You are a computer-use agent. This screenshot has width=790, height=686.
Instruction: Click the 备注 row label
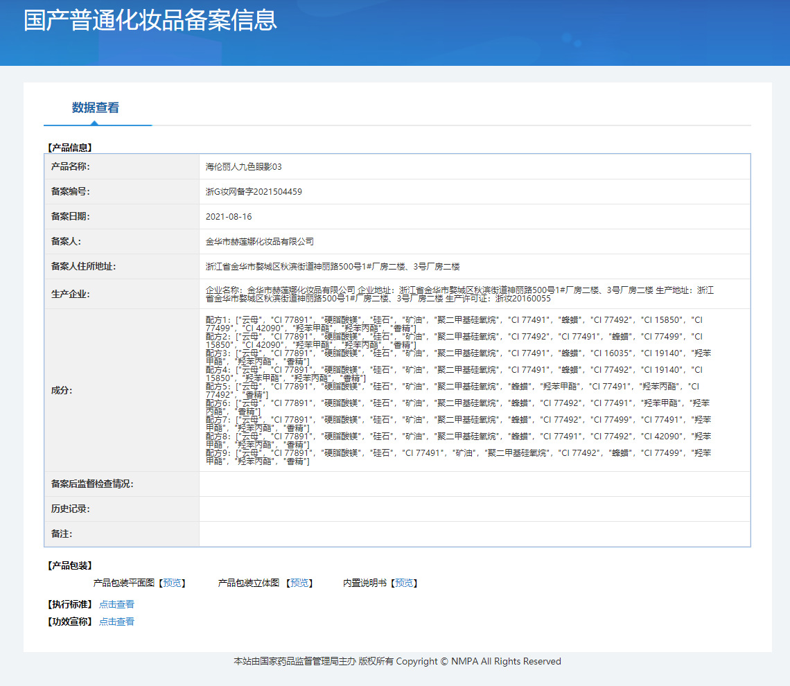[x=62, y=534]
